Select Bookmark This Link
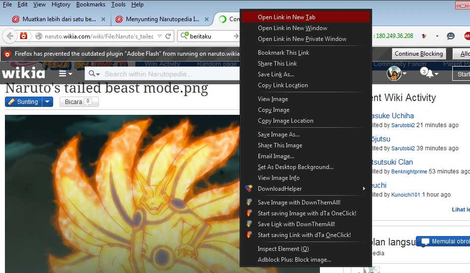Viewport: 470px width, 273px height. click(x=306, y=53)
